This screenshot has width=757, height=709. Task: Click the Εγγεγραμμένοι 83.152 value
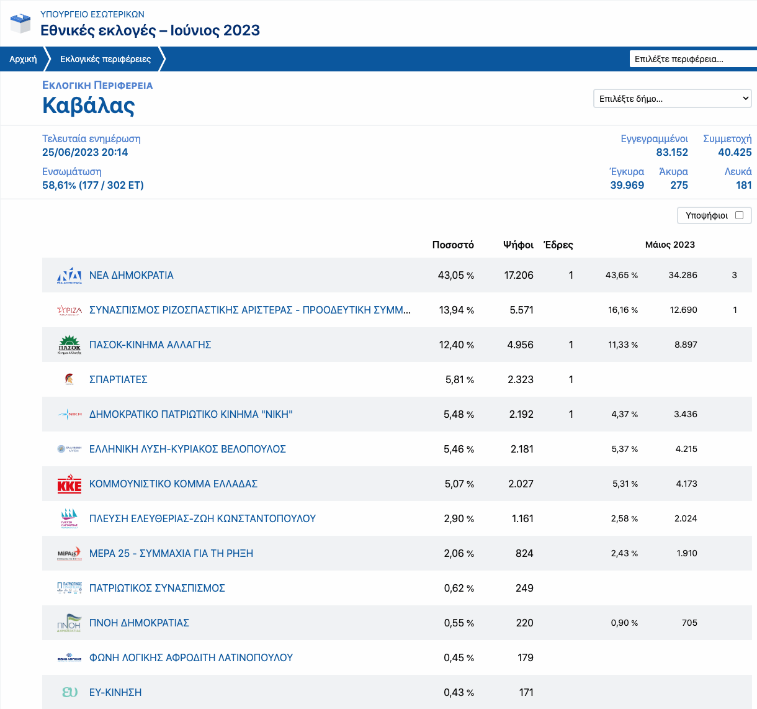[672, 152]
